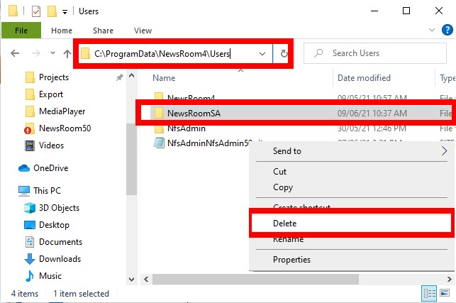Open Send to submenu in context menu
The image size is (456, 303).
coord(352,150)
